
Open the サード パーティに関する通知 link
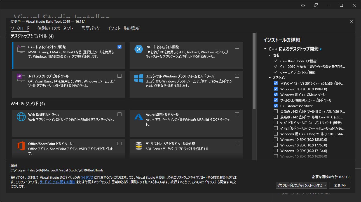tap(57, 182)
